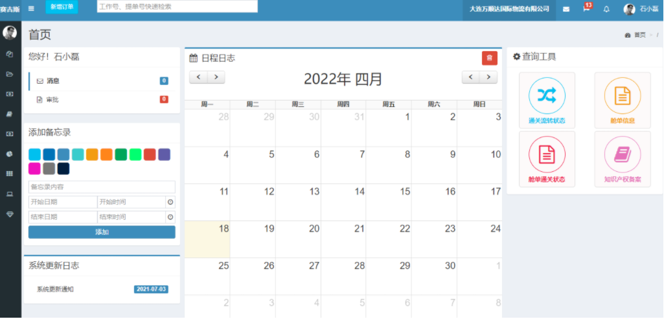Open the envelope mail icon in the top bar
Viewport: 664px width, 319px height.
click(566, 9)
